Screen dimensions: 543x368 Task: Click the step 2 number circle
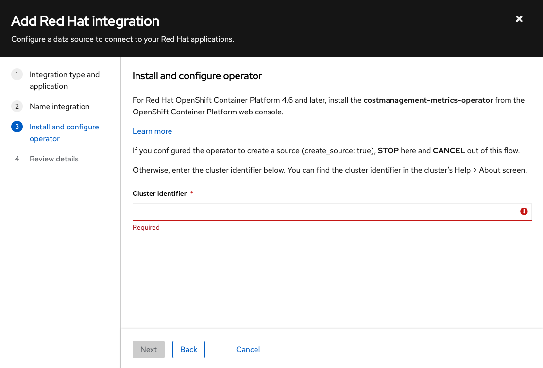[17, 107]
